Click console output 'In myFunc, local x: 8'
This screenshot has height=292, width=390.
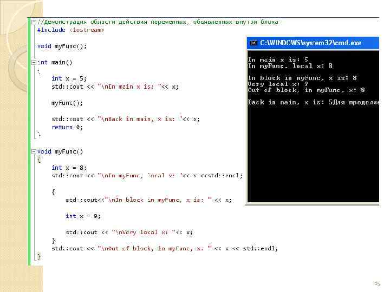[290, 66]
